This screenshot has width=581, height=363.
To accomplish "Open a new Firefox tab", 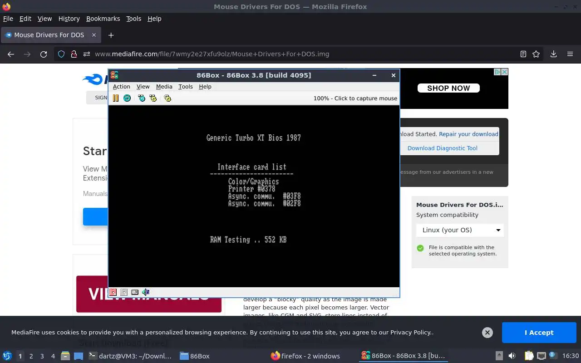I will 111,35.
